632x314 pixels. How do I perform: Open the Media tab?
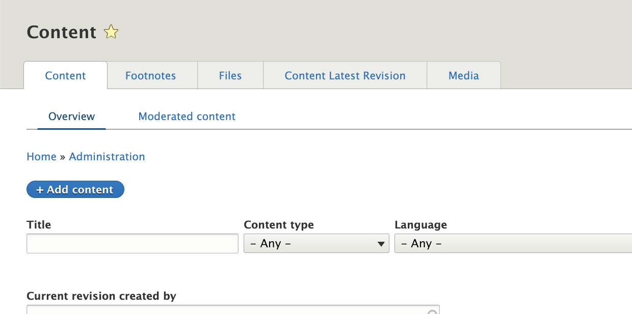463,75
